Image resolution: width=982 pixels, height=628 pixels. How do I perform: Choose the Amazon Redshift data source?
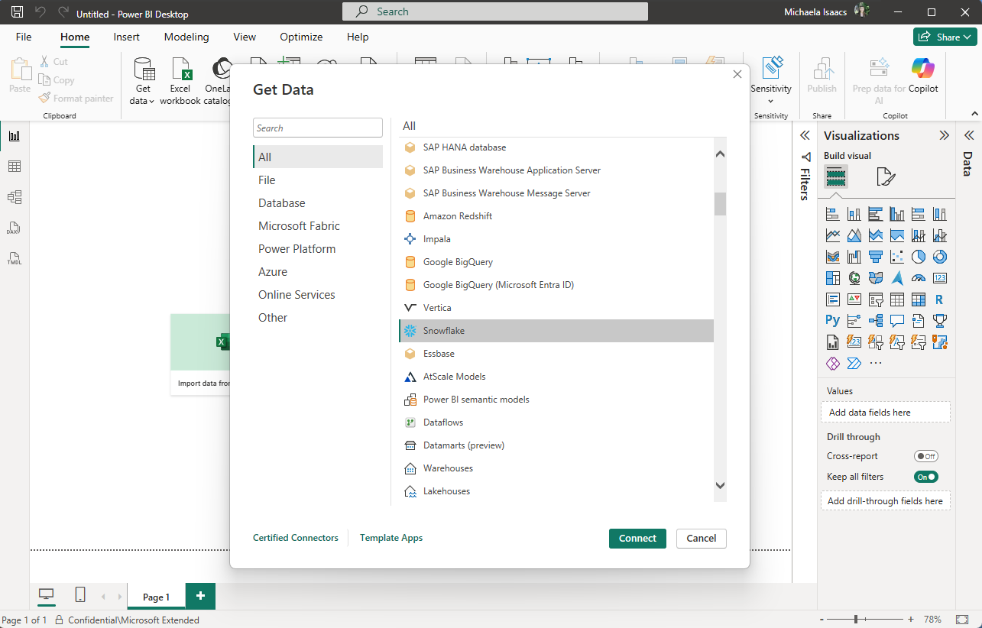click(x=457, y=216)
